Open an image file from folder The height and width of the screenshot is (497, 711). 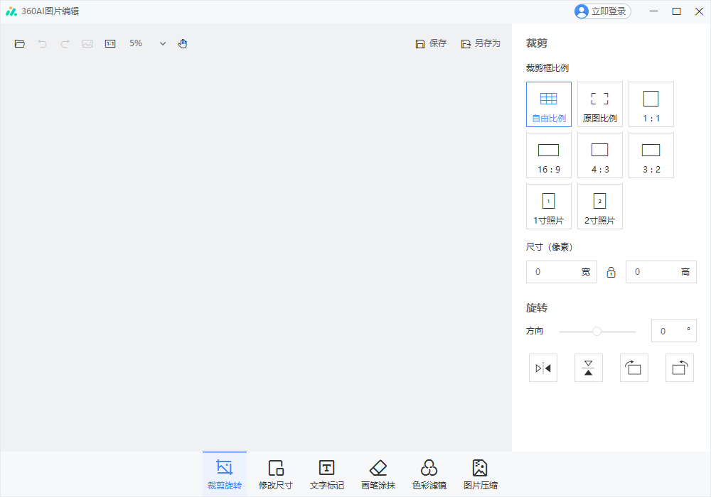19,43
